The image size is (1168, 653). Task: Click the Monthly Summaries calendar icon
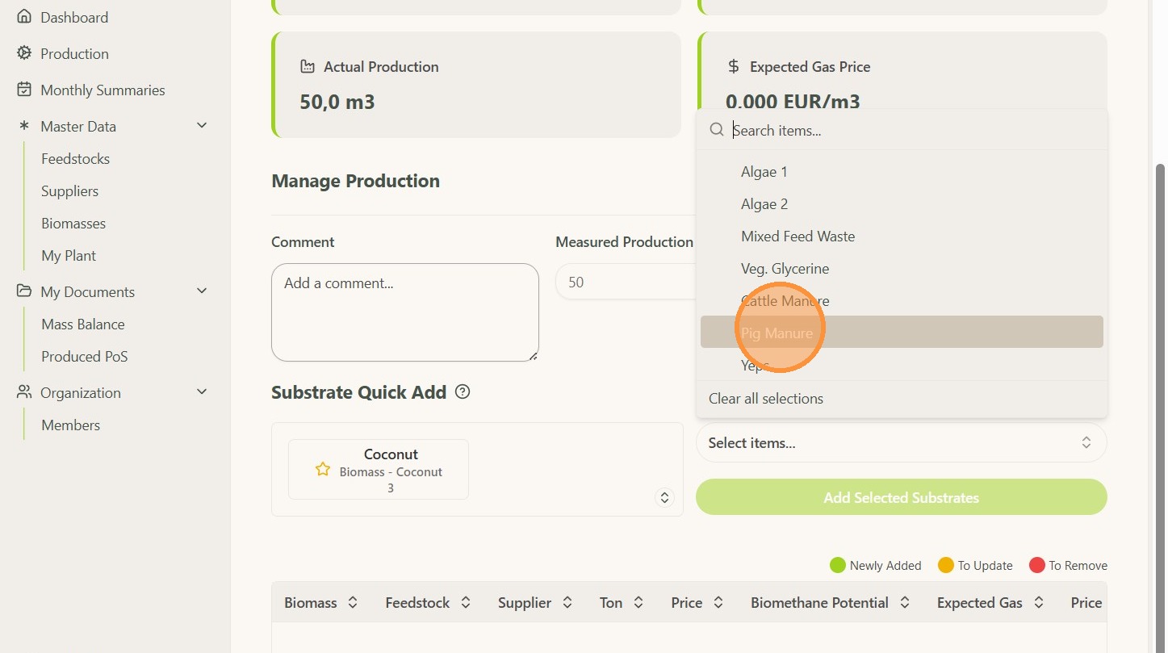[x=24, y=90]
